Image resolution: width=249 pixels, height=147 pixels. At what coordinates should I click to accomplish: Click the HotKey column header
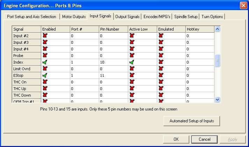[200, 29]
